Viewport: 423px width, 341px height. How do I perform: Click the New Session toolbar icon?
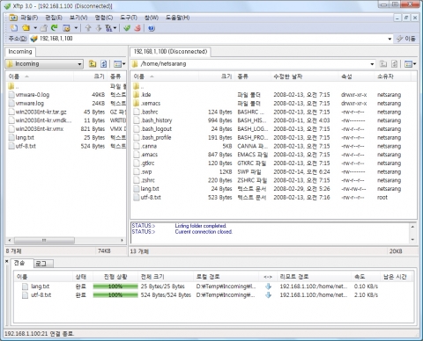[14, 28]
